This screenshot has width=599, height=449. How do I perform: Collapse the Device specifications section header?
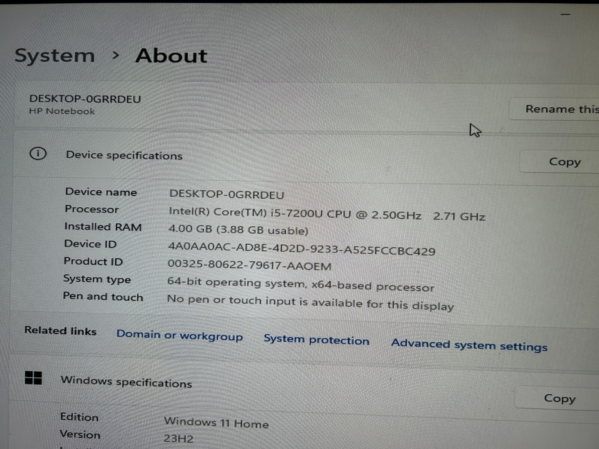coord(306,156)
